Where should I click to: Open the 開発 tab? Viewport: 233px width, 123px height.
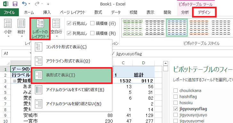pos(167,12)
